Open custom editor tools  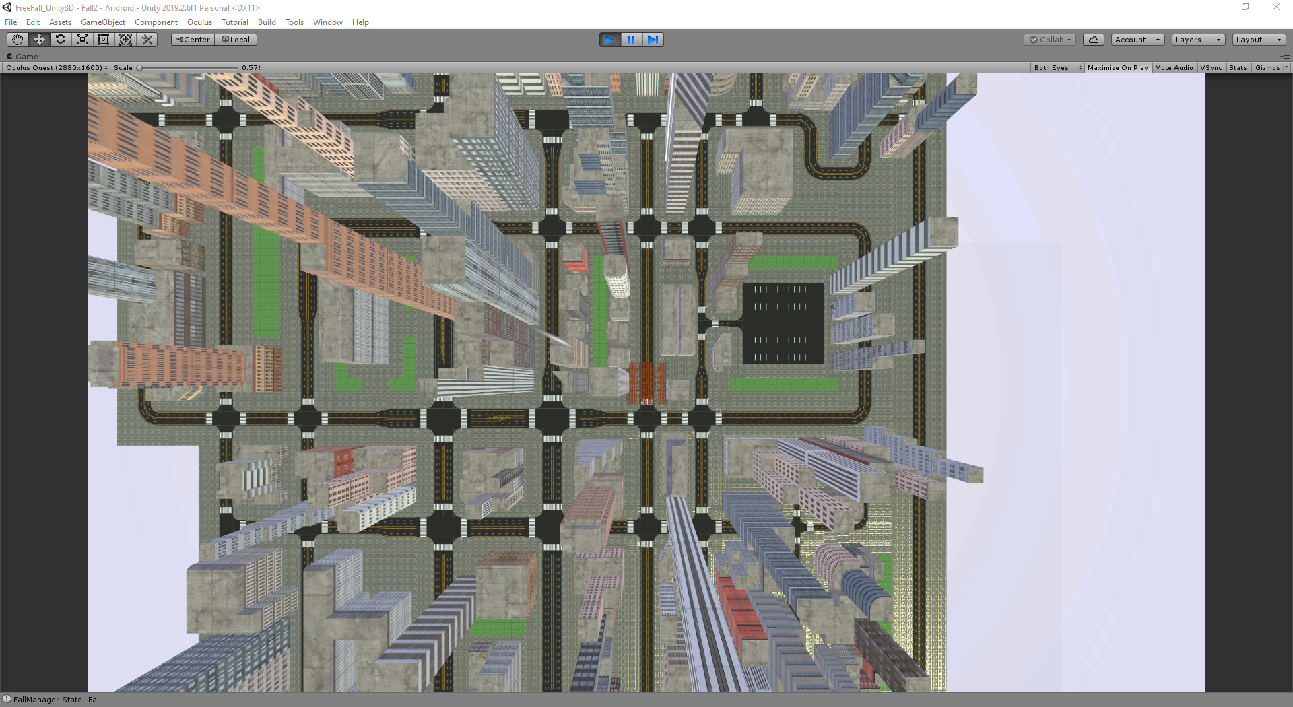[x=147, y=40]
